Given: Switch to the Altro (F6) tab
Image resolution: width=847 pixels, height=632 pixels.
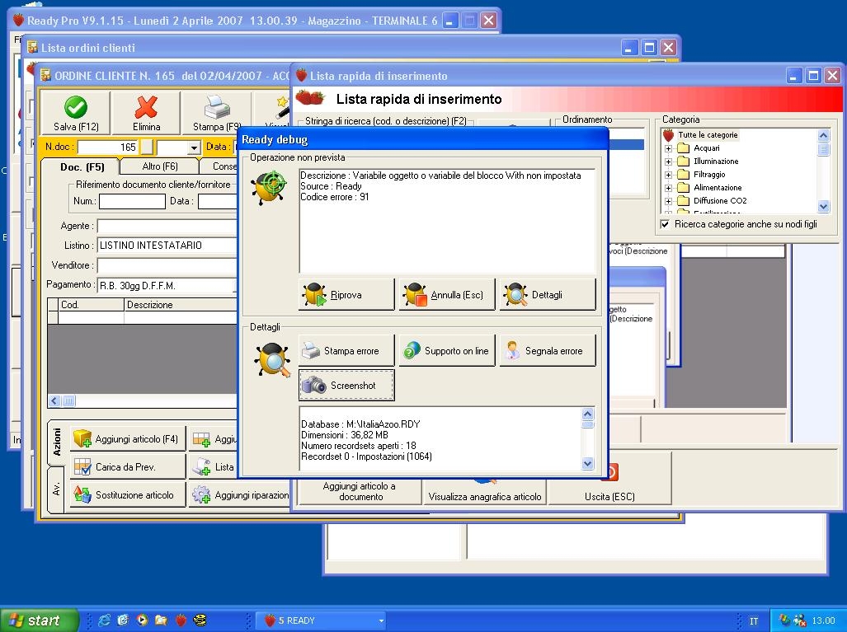Looking at the screenshot, I should pos(160,166).
